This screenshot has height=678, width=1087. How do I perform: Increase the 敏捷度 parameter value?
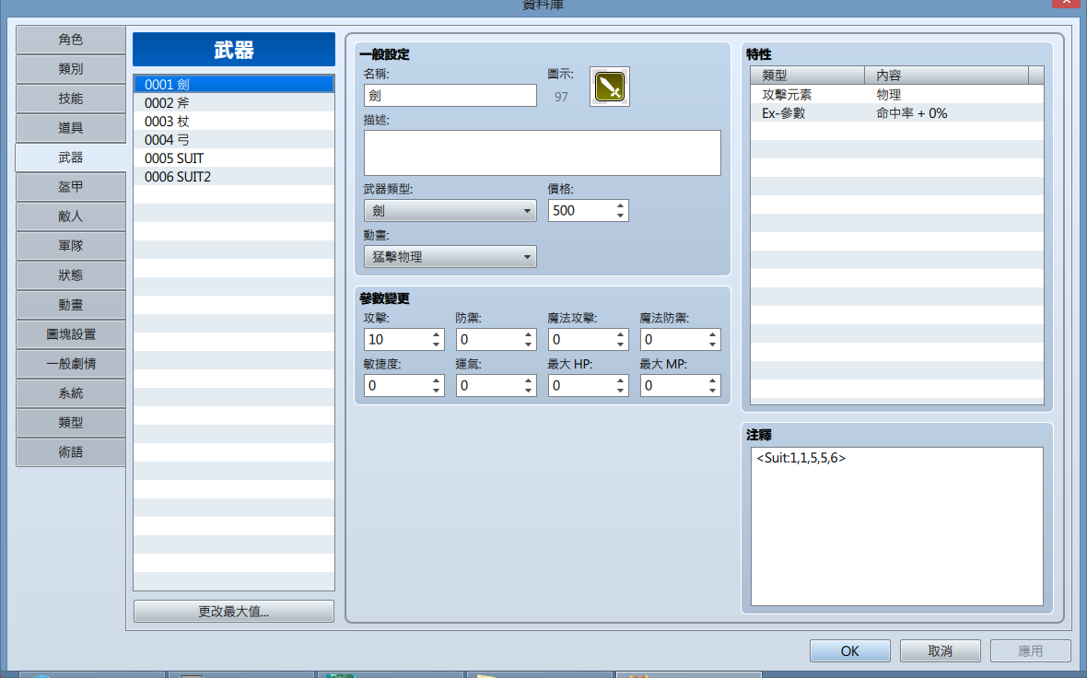coord(436,380)
